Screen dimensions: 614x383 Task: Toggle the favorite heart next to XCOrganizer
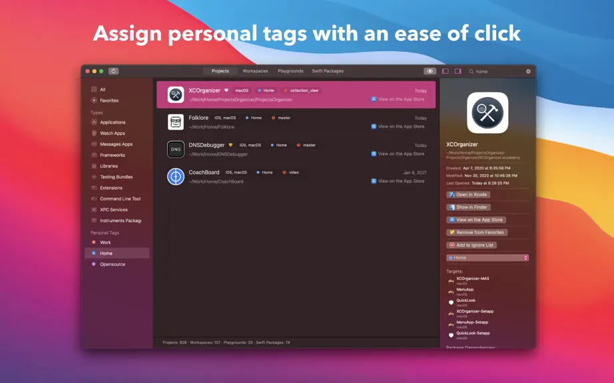click(226, 90)
